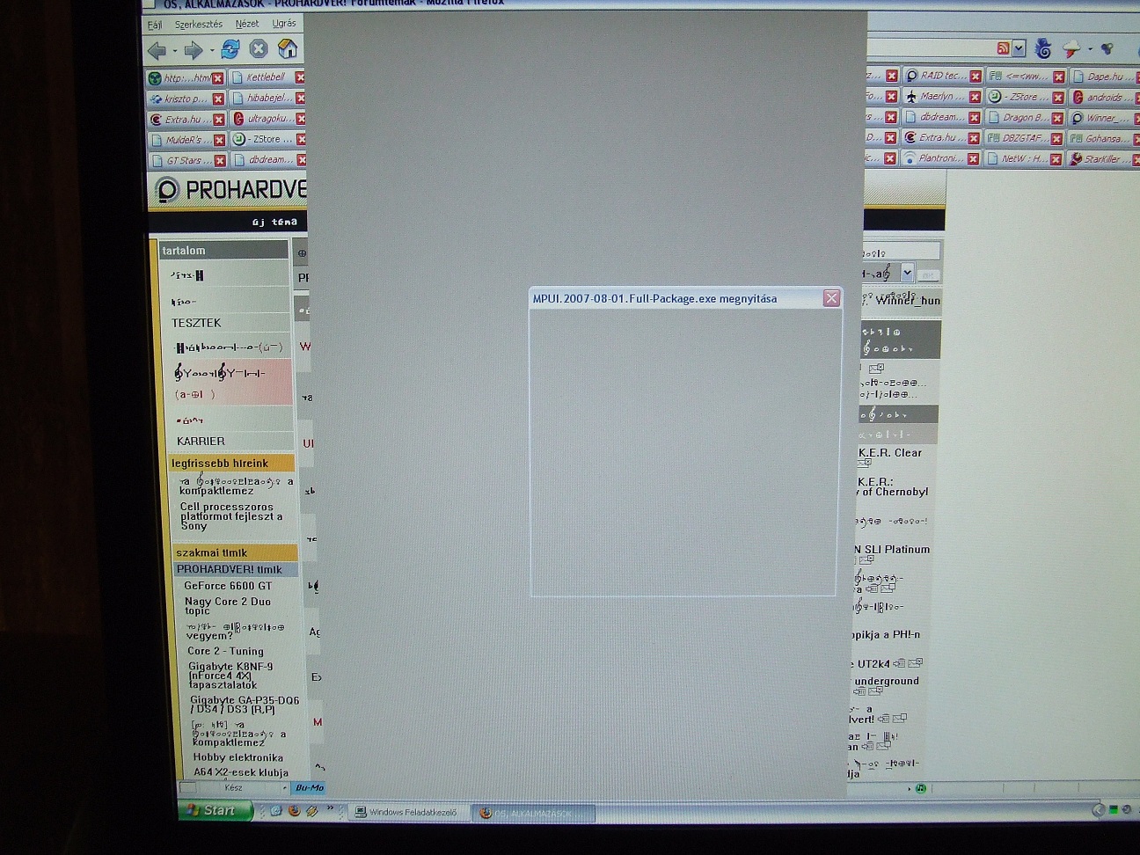Open the Fájl menu
Screen dimensions: 1140x855
(x=155, y=25)
